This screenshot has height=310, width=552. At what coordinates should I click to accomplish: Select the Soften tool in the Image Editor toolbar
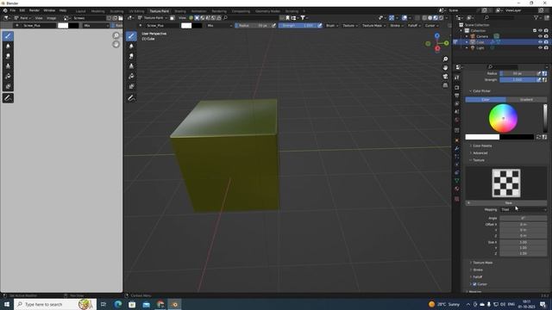coord(8,46)
